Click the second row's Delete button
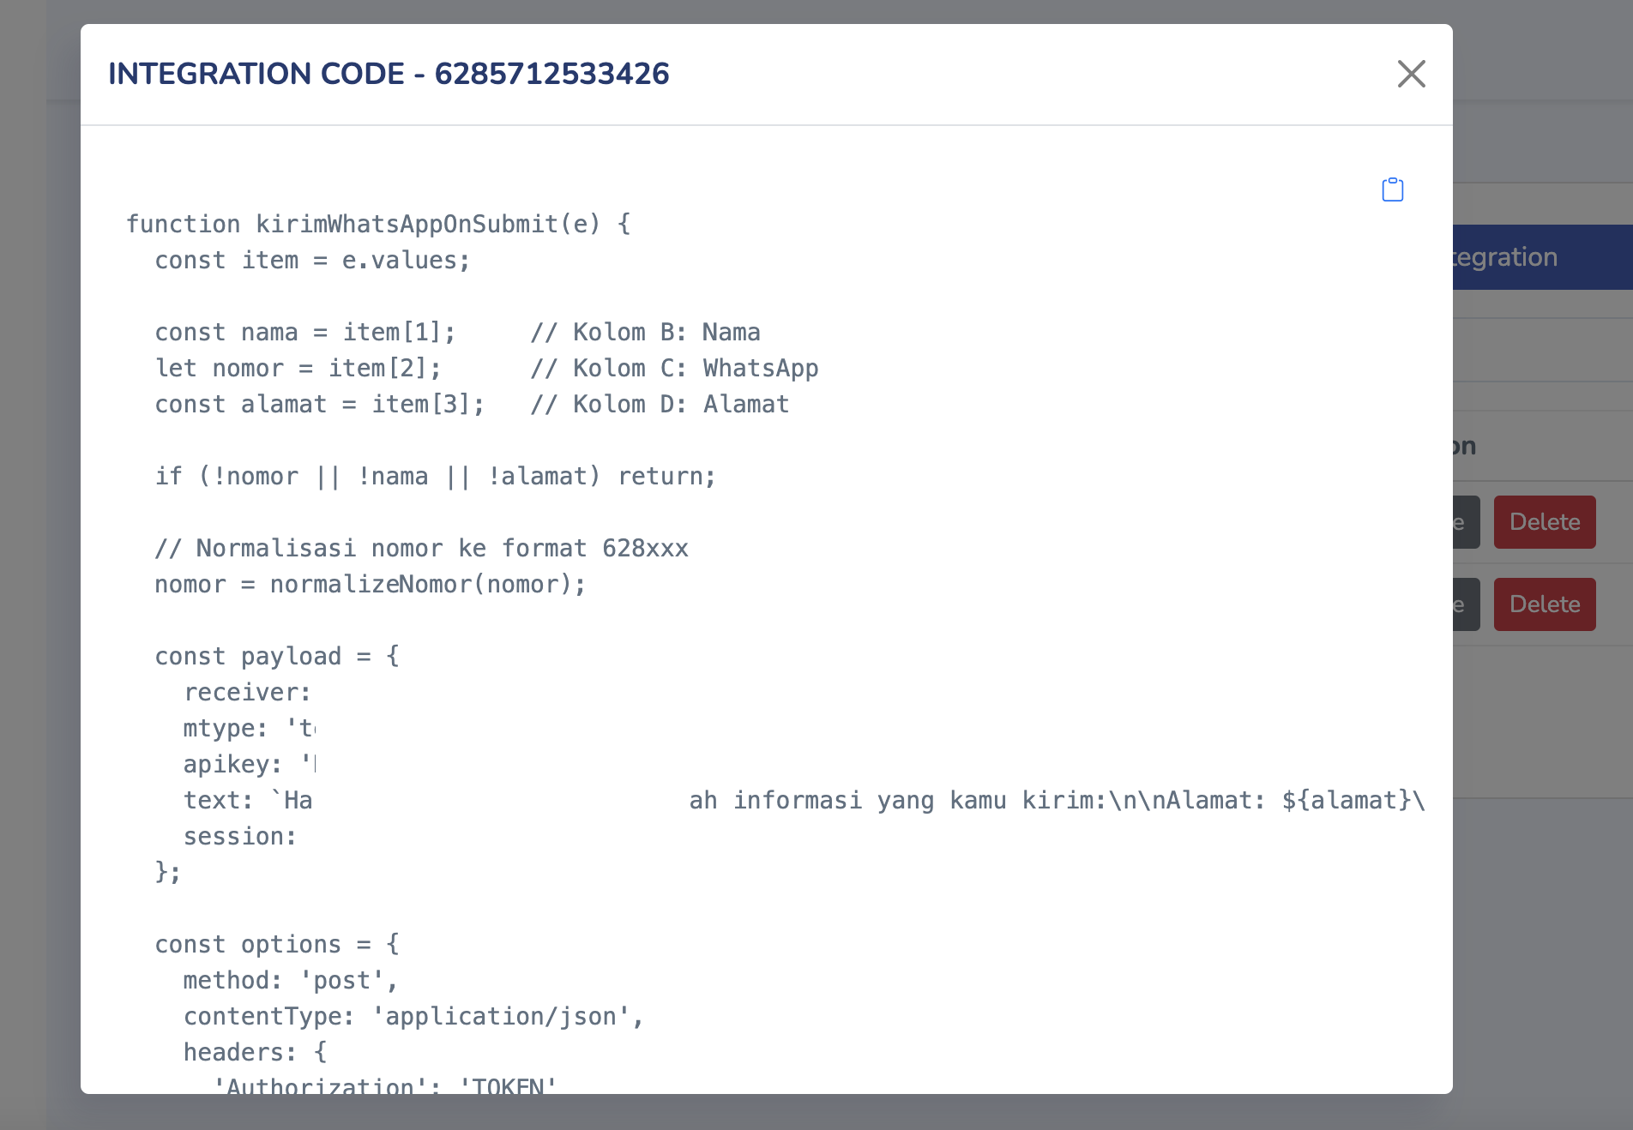 coord(1544,604)
